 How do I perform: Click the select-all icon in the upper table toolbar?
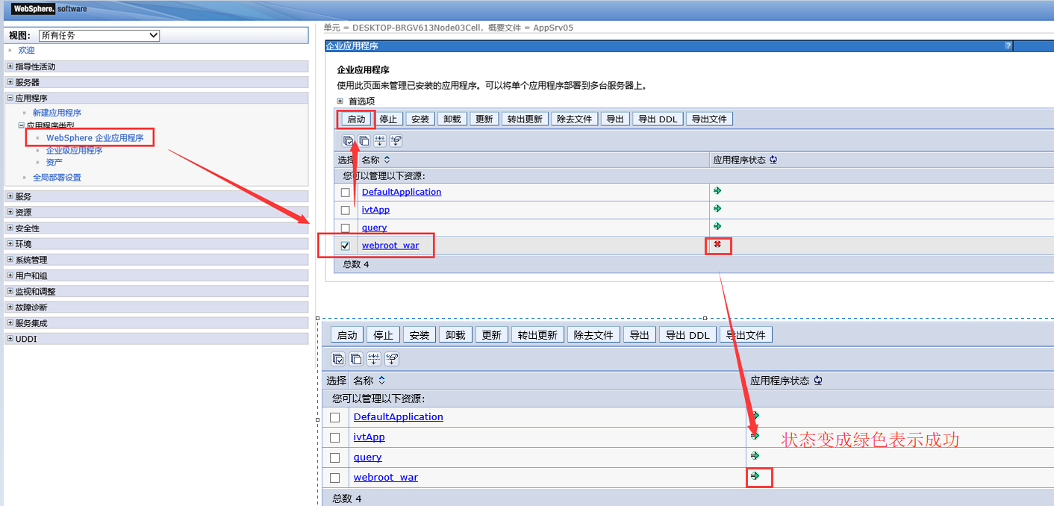[x=349, y=140]
